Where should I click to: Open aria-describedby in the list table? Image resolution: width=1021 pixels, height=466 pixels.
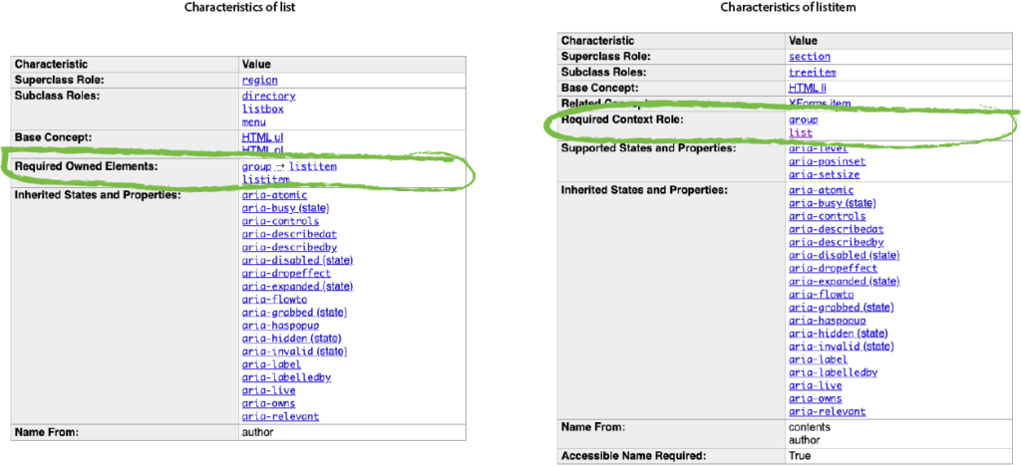point(289,247)
